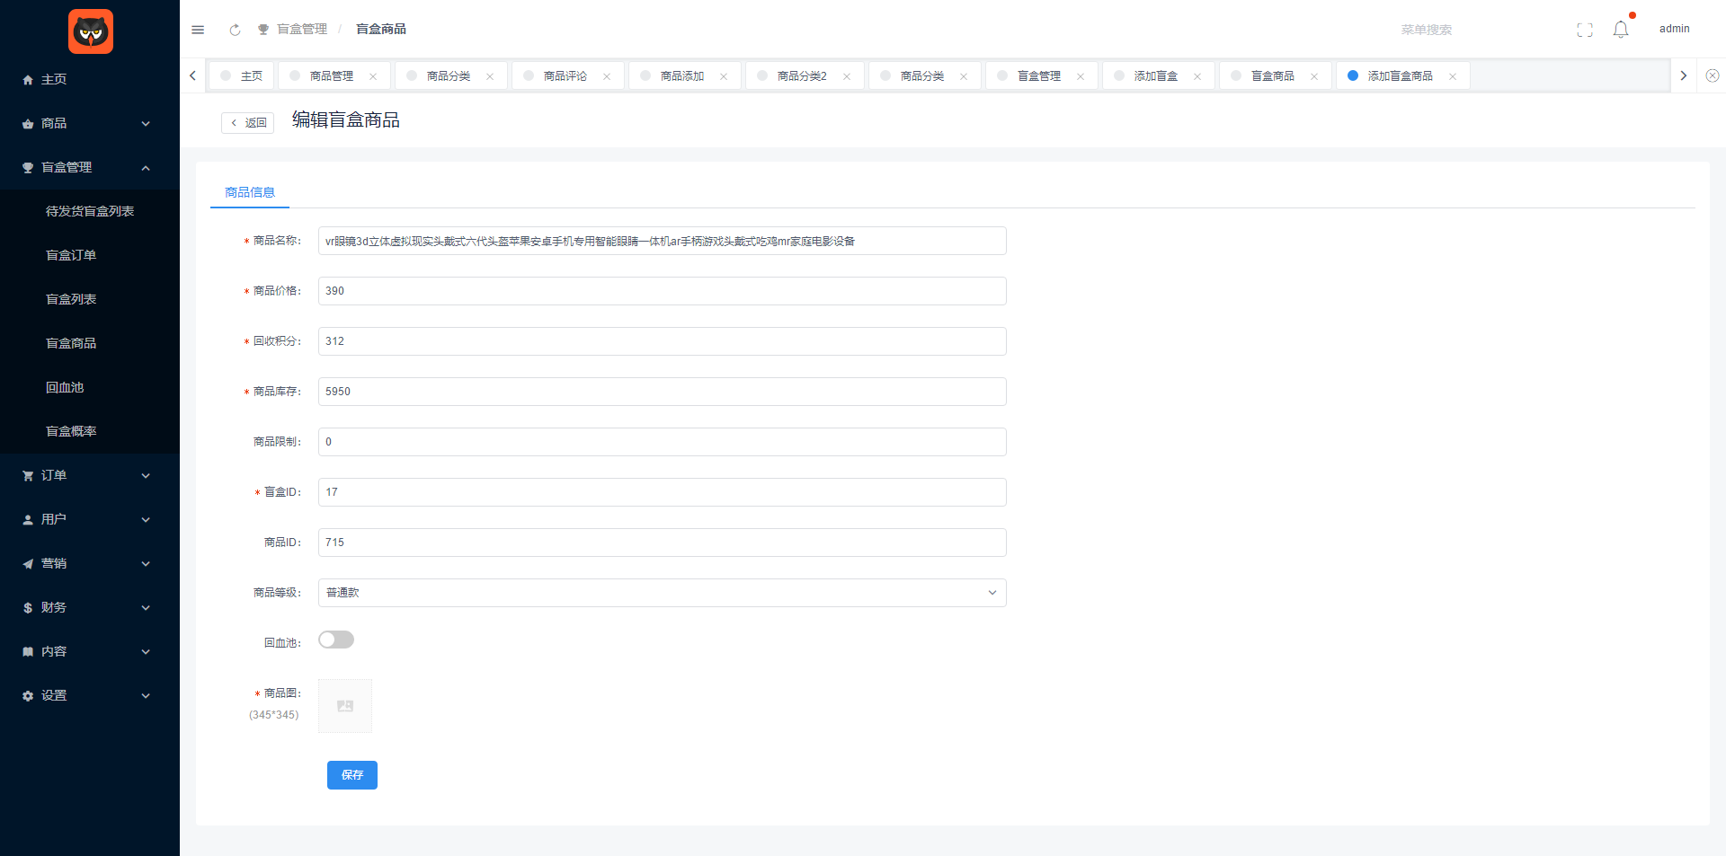The height and width of the screenshot is (856, 1726).
Task: Upload a product image placeholder
Action: [345, 706]
